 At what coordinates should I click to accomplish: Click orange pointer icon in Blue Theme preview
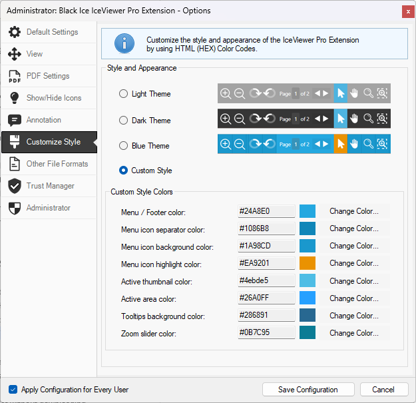point(341,144)
